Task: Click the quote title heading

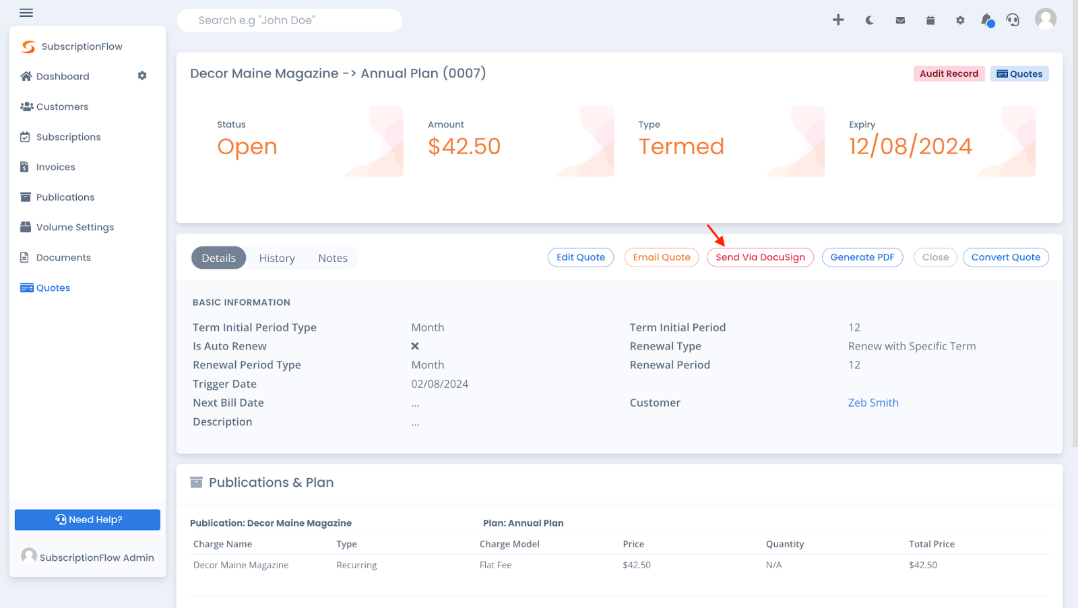Action: [338, 73]
